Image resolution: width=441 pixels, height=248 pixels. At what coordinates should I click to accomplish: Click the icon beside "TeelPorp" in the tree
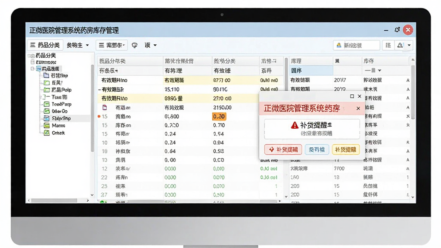click(47, 104)
